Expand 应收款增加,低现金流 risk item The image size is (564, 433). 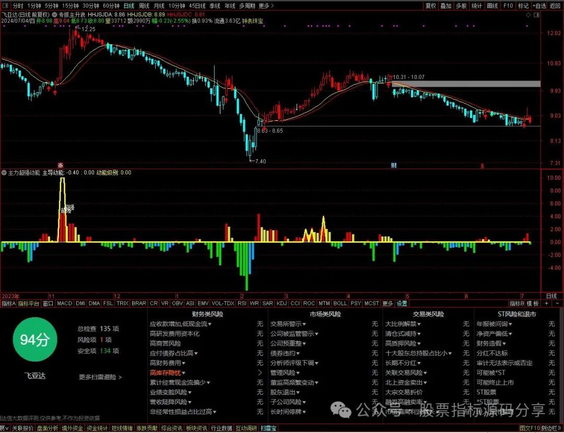click(180, 324)
